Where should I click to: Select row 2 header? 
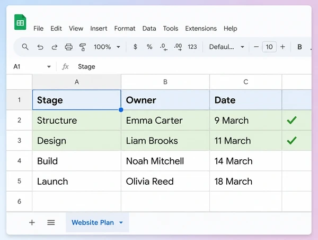pyautogui.click(x=19, y=120)
